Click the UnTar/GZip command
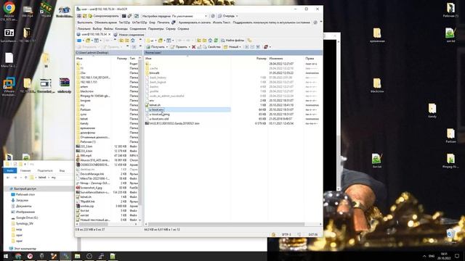The image size is (465, 261). click(x=139, y=22)
